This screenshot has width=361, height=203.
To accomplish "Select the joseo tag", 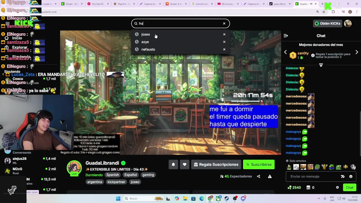I will (135, 182).
